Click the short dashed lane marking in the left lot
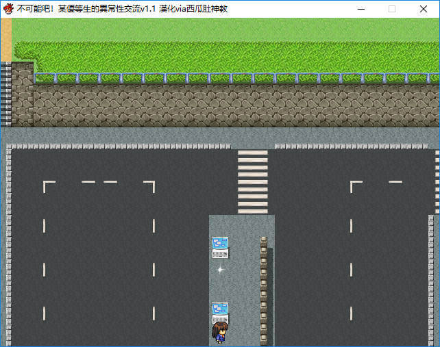The width and height of the screenshot is (440, 347). [88, 182]
